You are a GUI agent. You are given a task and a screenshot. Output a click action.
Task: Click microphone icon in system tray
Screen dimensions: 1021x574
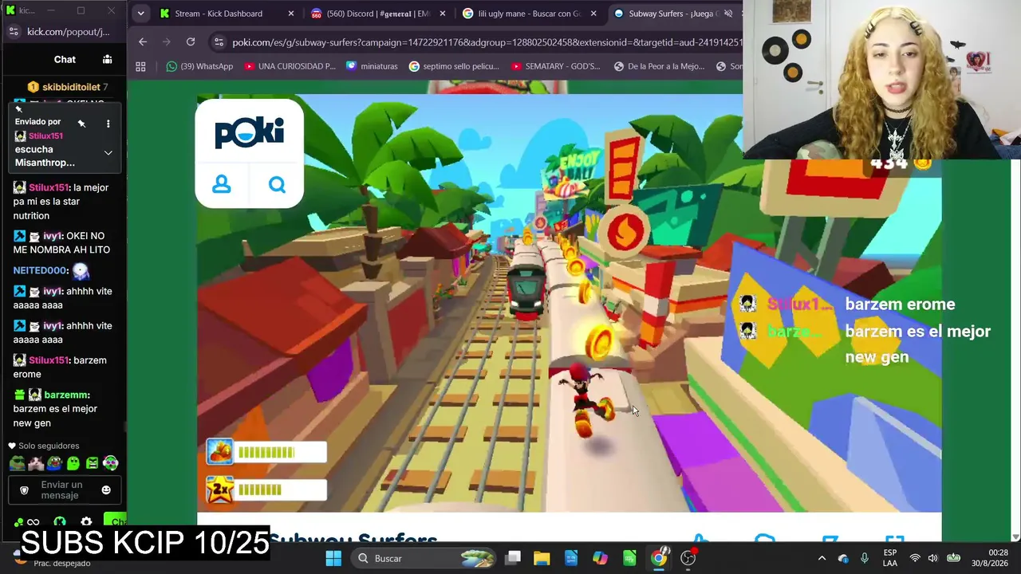[x=865, y=558]
